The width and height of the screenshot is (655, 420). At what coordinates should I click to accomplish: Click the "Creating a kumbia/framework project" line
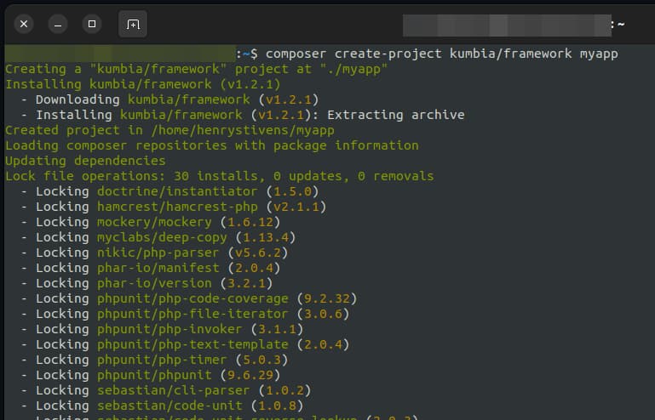click(x=197, y=69)
